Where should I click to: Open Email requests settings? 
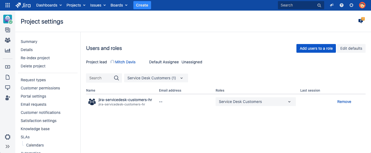pos(33,104)
